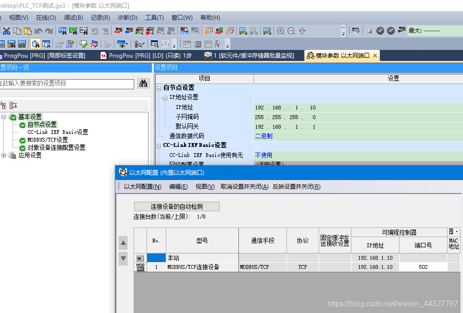Click the highlighted stopwatch binoculars icon

point(36,44)
